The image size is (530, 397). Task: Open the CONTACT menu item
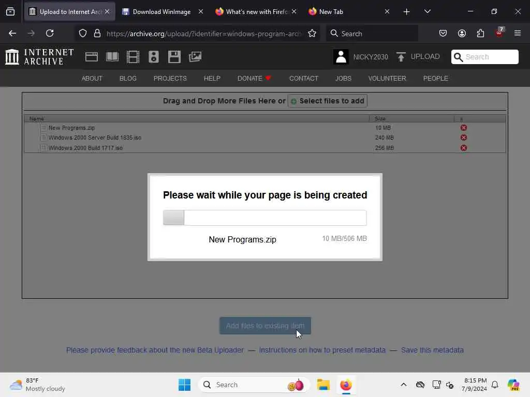click(x=303, y=79)
